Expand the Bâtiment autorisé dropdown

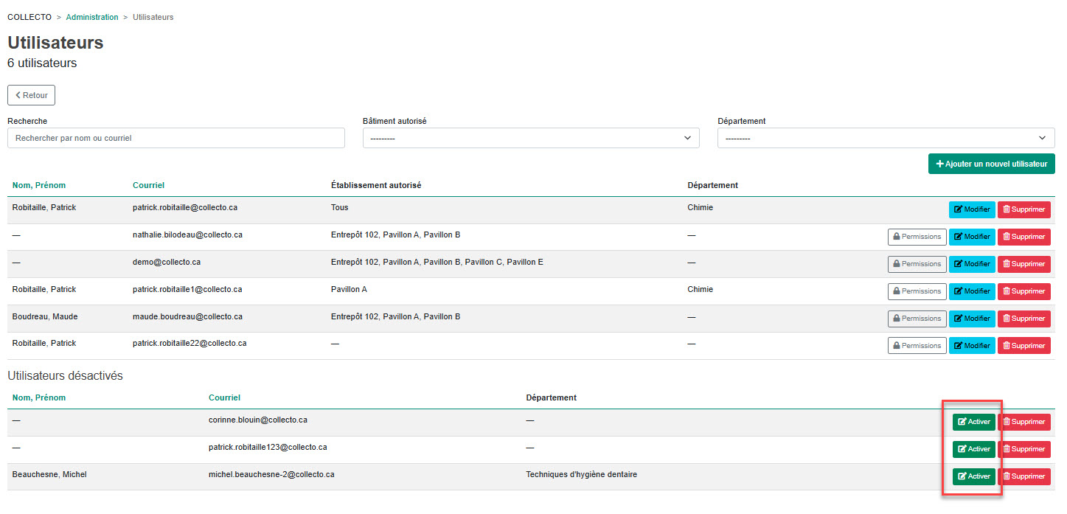tap(530, 138)
